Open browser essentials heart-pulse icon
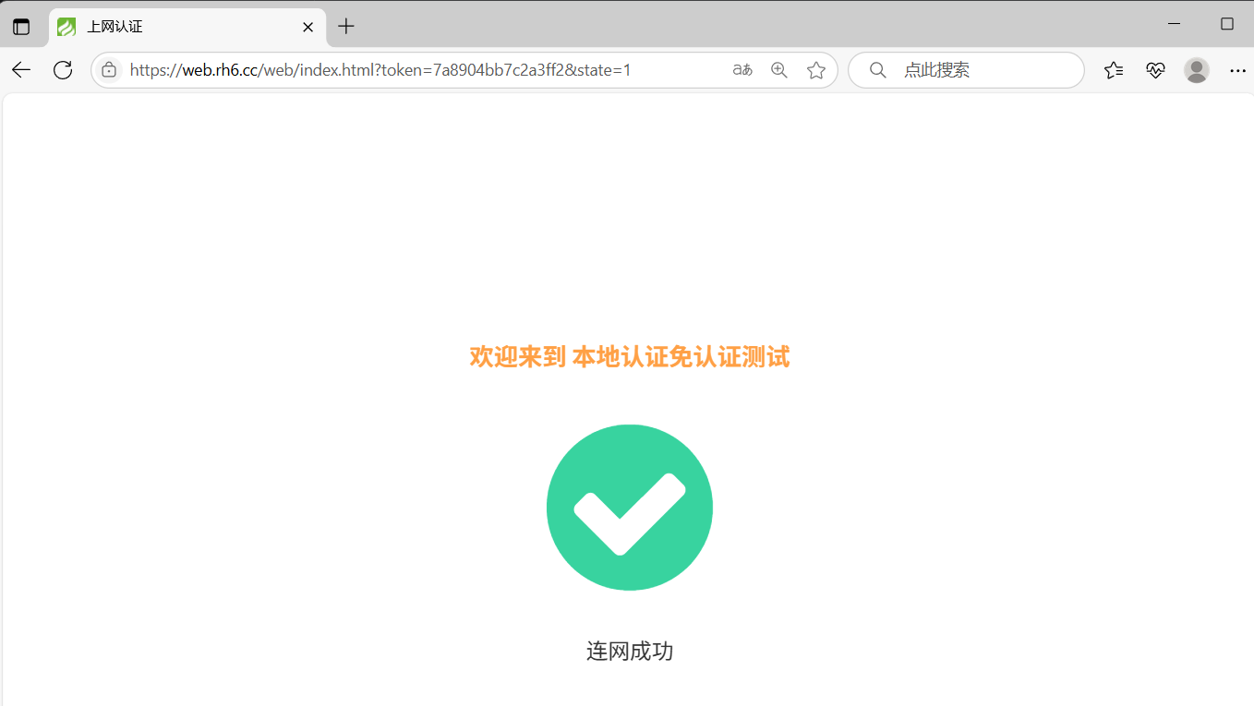Screen dimensions: 1254x706 pyautogui.click(x=1155, y=70)
